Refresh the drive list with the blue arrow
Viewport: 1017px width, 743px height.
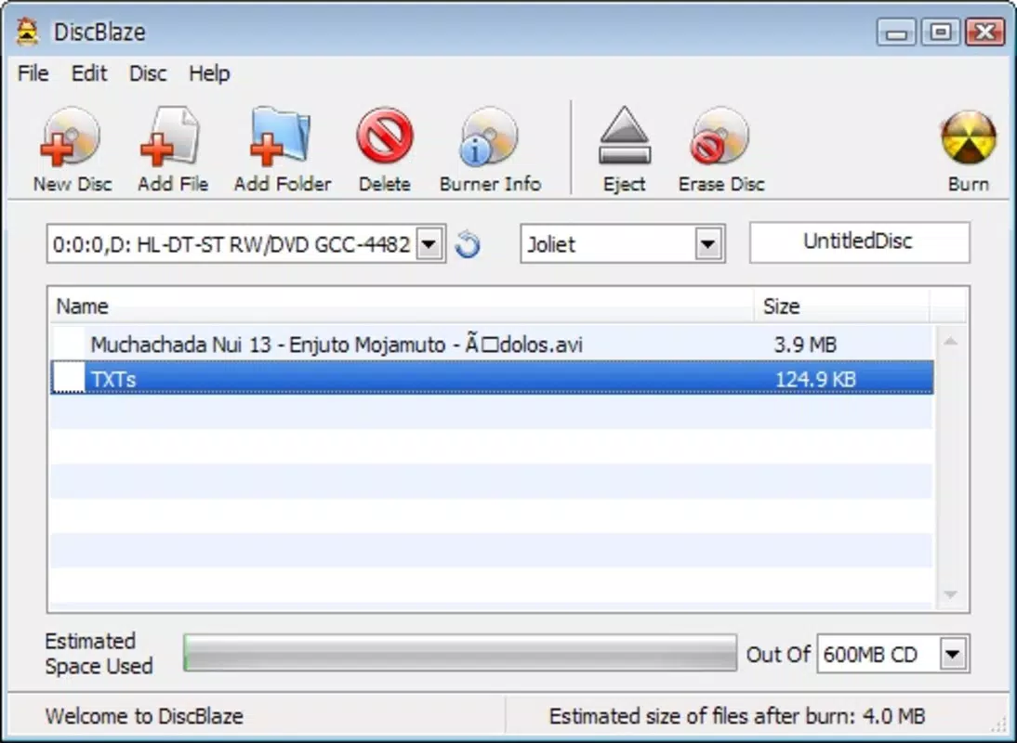(x=468, y=244)
